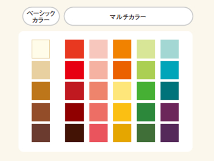Select the ベーシックカラー tab
Image resolution: width=214 pixels, height=161 pixels.
[x=41, y=16]
